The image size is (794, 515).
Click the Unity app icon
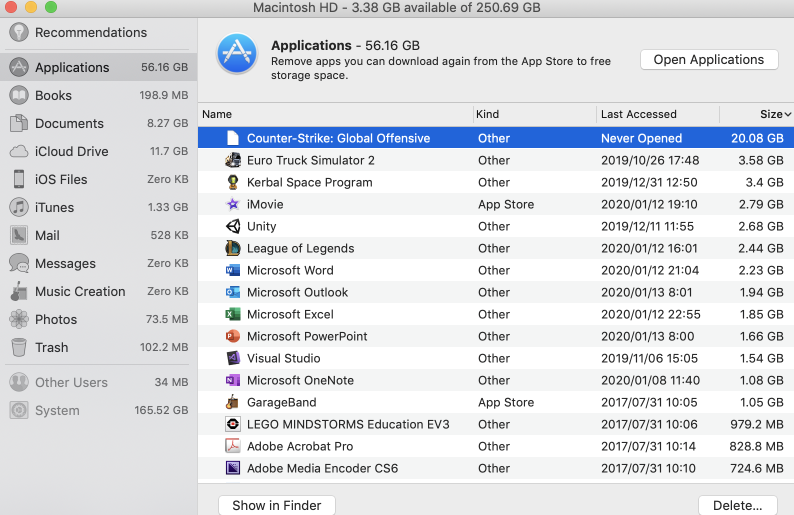point(233,226)
